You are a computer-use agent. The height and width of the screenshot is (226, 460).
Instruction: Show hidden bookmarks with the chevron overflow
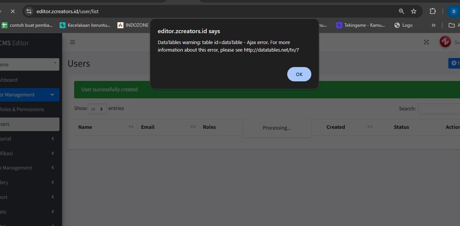[433, 25]
